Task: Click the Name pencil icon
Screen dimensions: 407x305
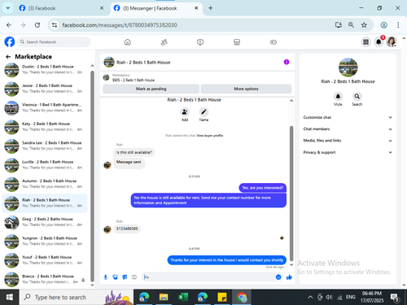Action: coord(203,112)
